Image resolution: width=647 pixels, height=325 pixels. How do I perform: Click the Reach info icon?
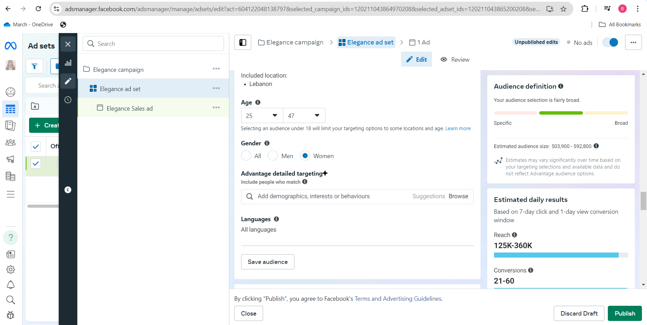tap(514, 235)
